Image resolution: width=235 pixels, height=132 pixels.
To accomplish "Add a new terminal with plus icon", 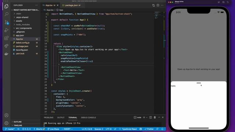I will tap(144, 117).
